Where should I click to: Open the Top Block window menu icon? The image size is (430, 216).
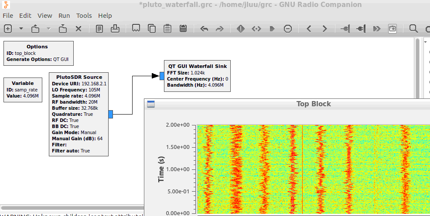(151, 104)
